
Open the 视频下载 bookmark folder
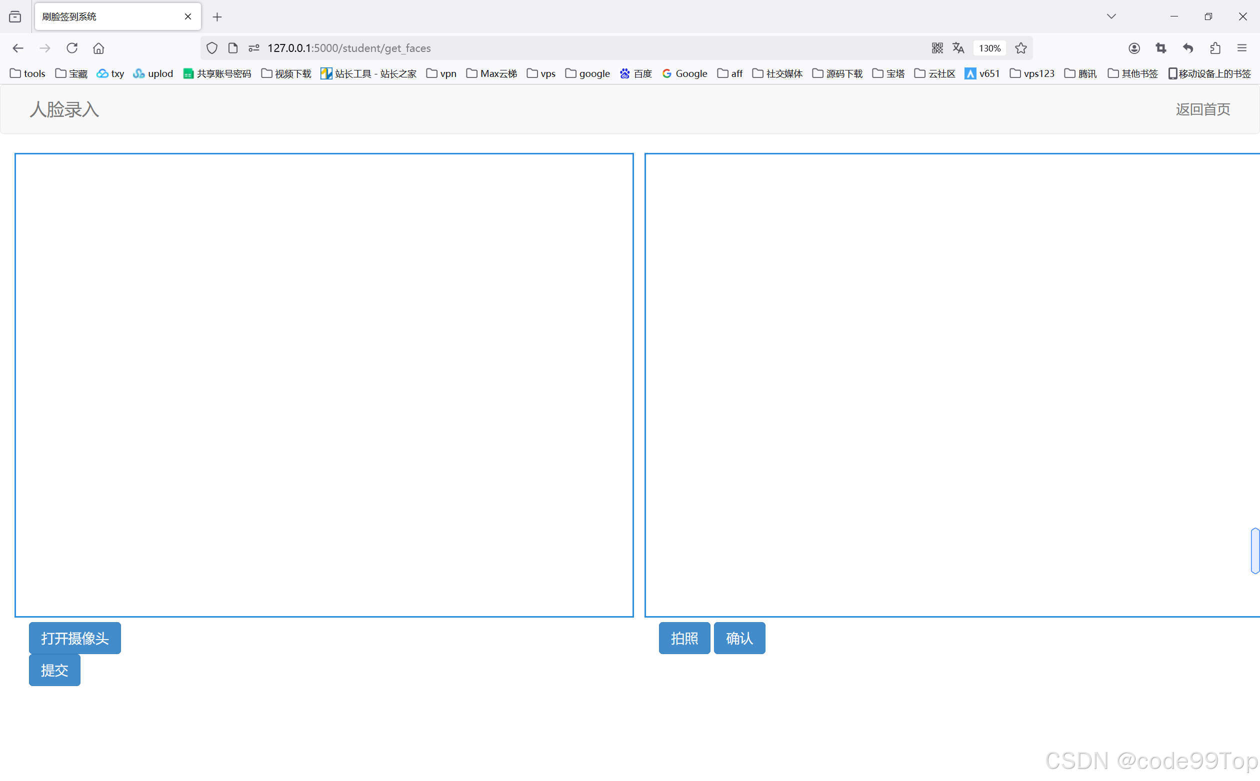pyautogui.click(x=286, y=73)
